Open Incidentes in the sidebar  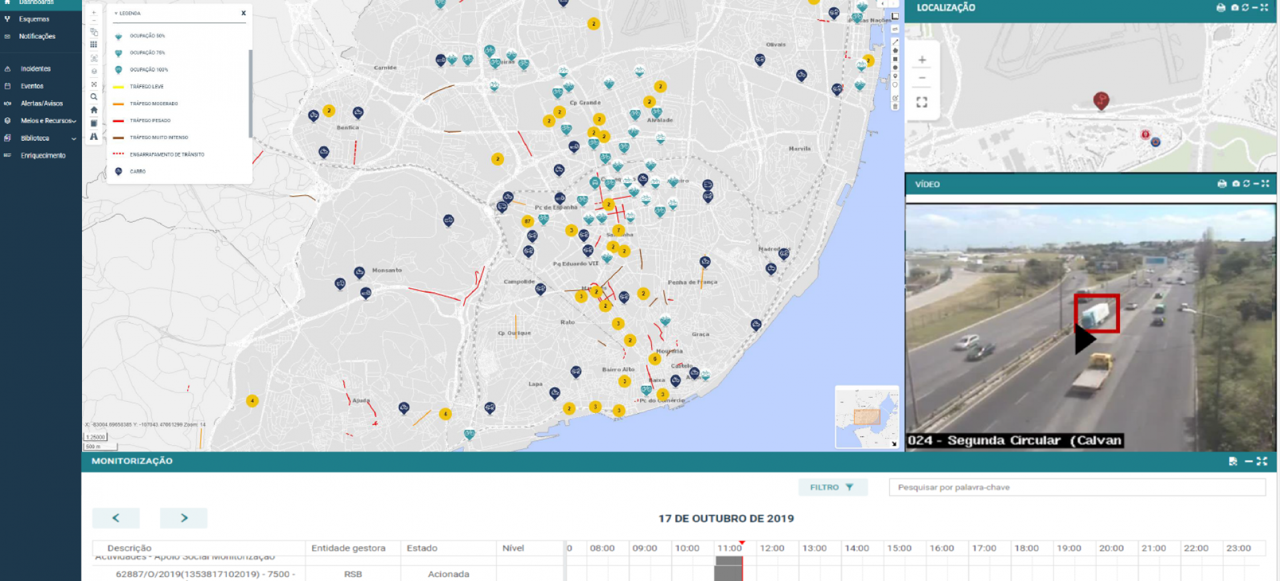[x=35, y=69]
